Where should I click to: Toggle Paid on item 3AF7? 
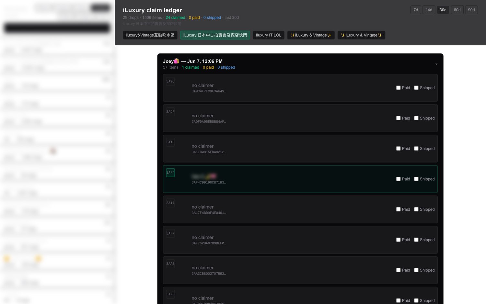(x=398, y=240)
